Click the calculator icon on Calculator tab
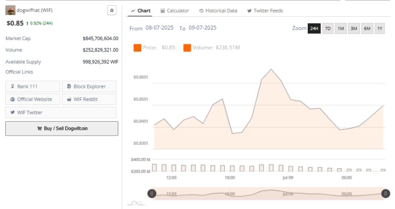Image resolution: width=395 pixels, height=209 pixels. 163,11
